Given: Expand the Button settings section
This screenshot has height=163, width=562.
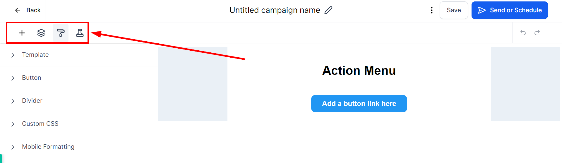Looking at the screenshot, I should click(x=32, y=78).
